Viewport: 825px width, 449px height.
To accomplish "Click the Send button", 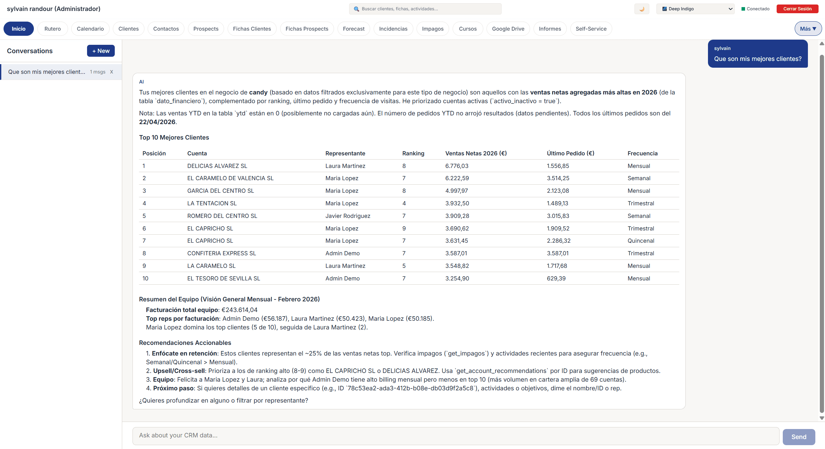I will [799, 436].
